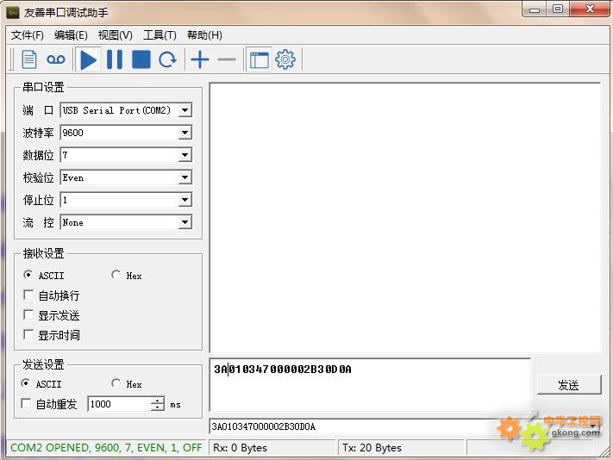Click the Rx: 0 Bytes status text

[240, 448]
